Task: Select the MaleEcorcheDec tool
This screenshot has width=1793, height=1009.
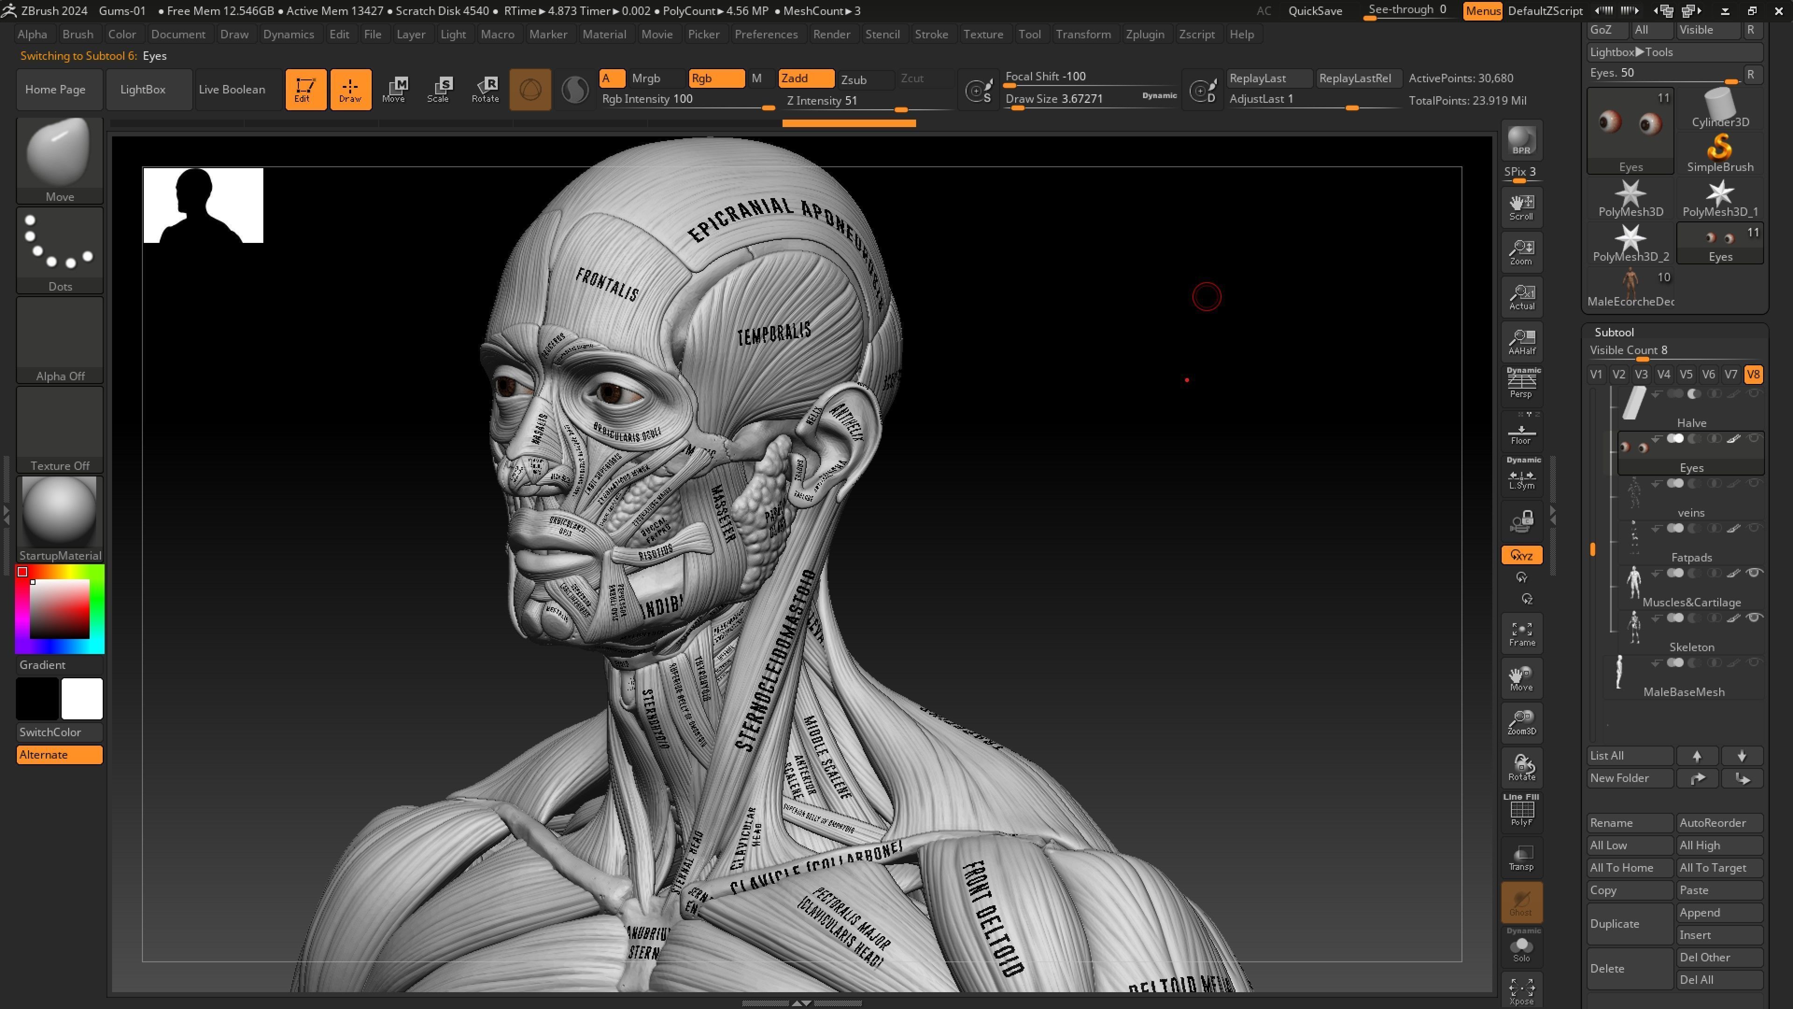Action: pos(1631,288)
